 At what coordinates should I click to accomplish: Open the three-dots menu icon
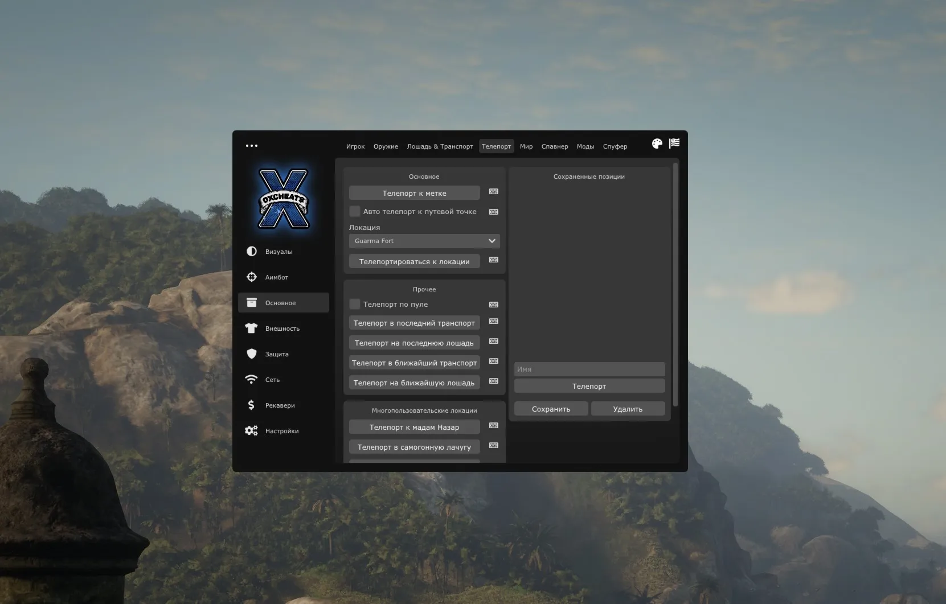252,146
